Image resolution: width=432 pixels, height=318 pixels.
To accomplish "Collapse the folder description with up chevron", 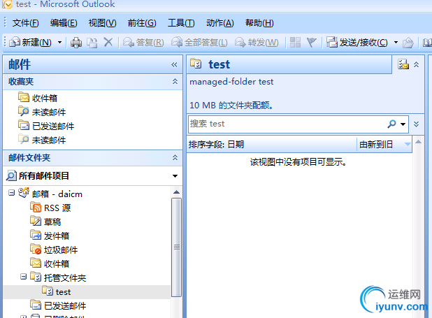I will tap(417, 64).
